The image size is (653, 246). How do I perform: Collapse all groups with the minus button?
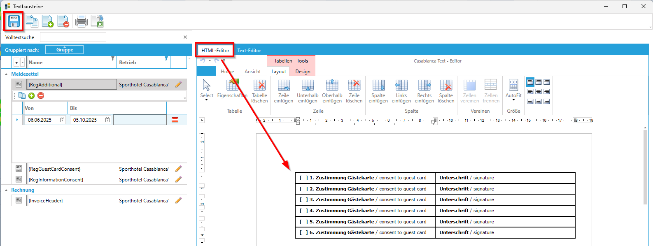pos(22,63)
